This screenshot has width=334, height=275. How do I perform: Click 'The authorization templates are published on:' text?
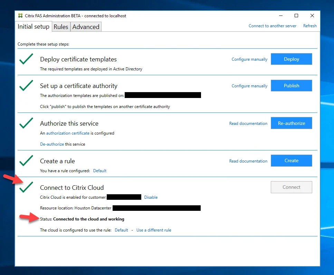(x=82, y=96)
